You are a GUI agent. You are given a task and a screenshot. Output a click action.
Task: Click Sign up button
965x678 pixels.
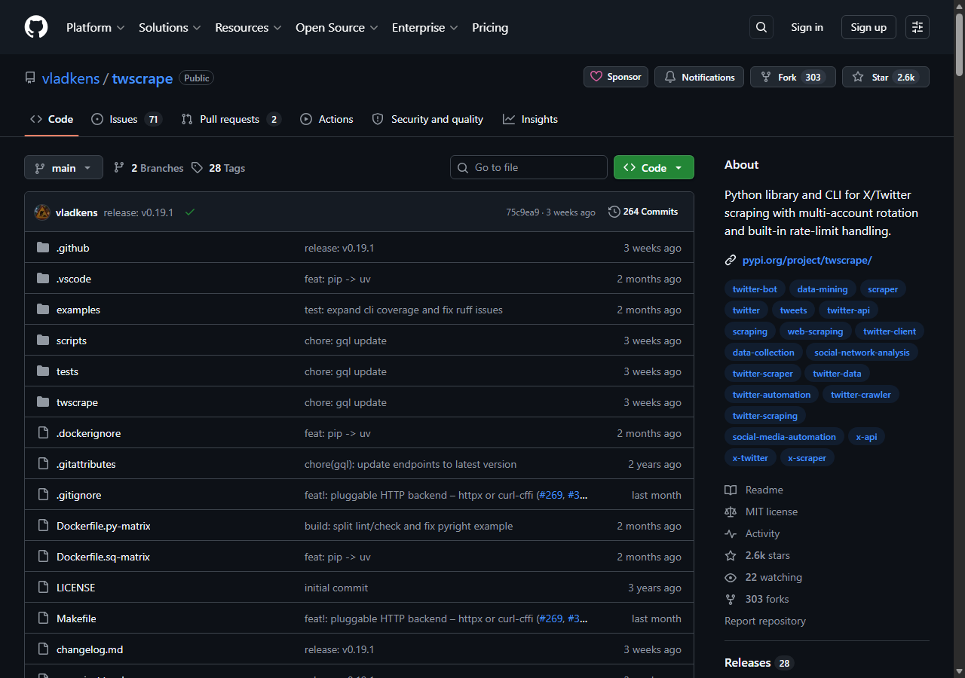tap(868, 27)
